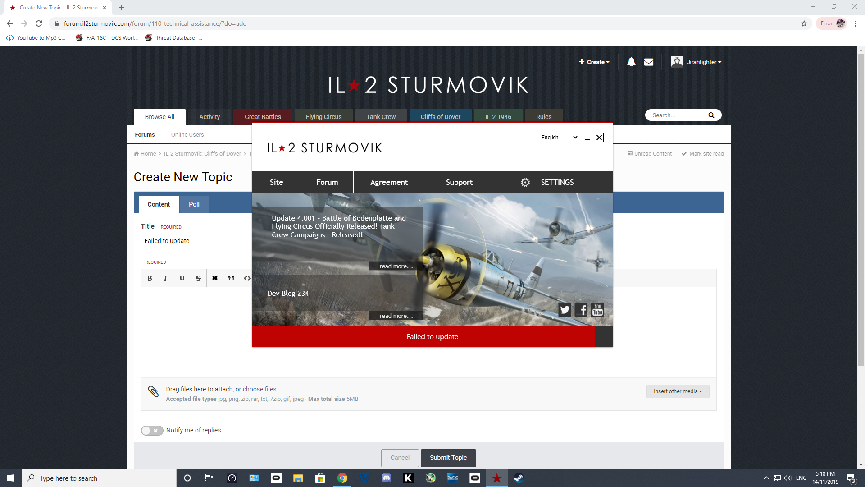865x487 pixels.
Task: Click the IL-2 red star taskbar icon
Action: tap(496, 478)
